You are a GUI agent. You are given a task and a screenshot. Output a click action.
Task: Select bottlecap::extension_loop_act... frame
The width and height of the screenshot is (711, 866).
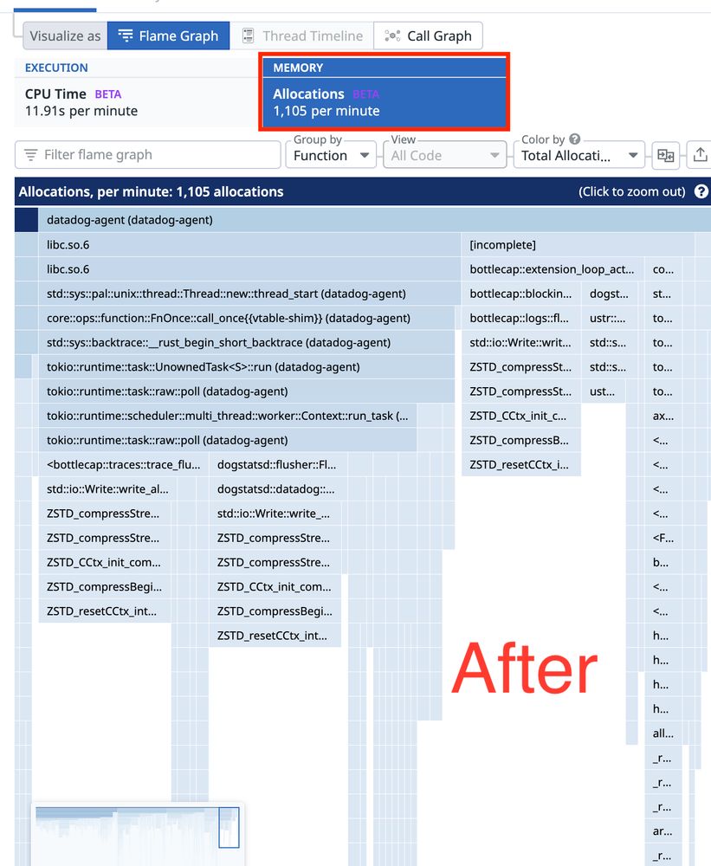553,269
